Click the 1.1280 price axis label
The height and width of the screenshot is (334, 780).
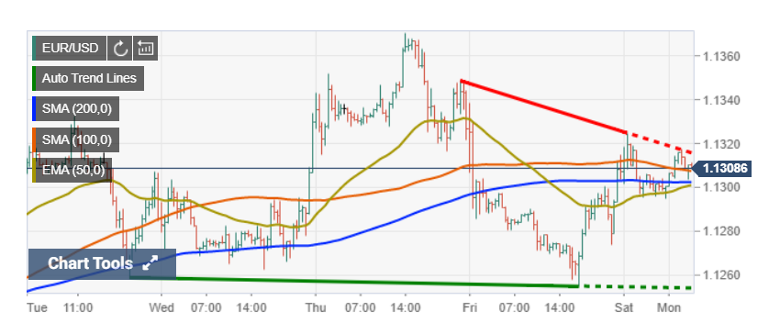click(x=722, y=231)
